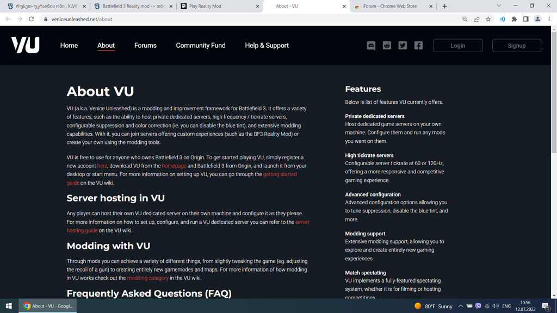Viewport: 557px width, 313px height.
Task: Click the 'High tickrate servers' heading
Action: tap(369, 155)
